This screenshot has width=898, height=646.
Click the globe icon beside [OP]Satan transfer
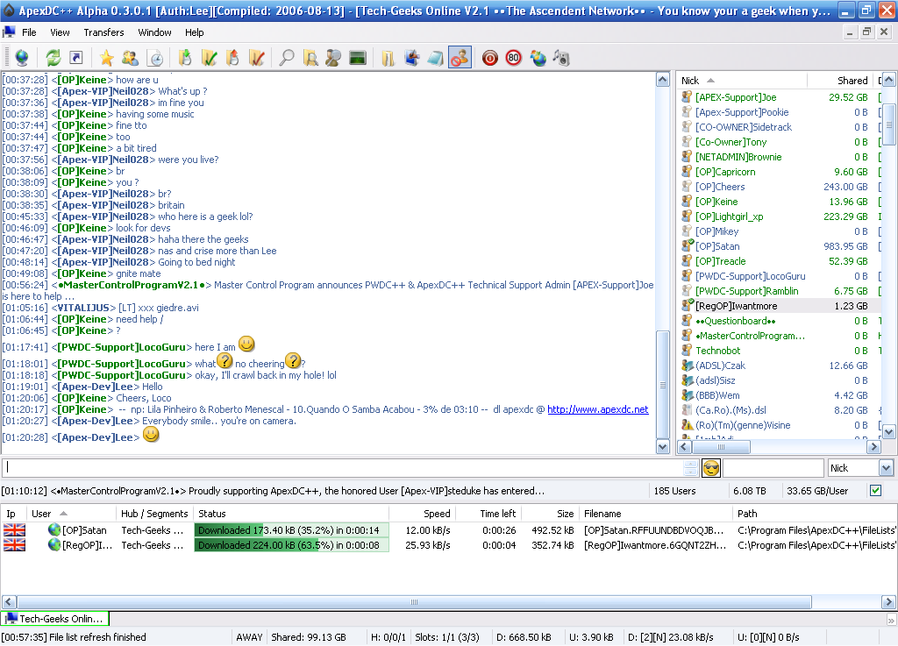[53, 529]
